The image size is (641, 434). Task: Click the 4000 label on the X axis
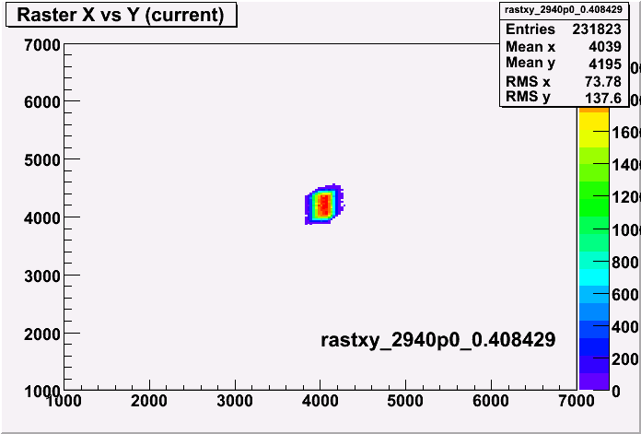[x=320, y=401]
